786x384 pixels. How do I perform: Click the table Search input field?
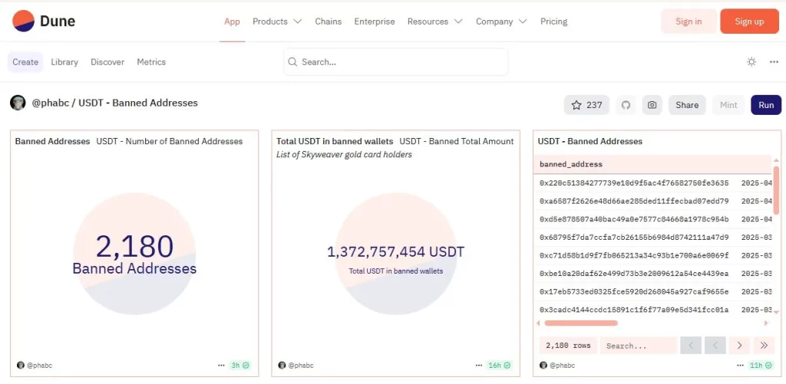[x=638, y=346]
